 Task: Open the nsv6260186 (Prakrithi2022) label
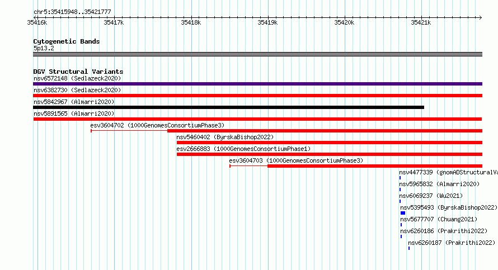(x=444, y=231)
